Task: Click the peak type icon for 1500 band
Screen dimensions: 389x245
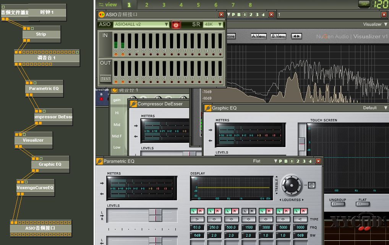Action: pyautogui.click(x=249, y=219)
